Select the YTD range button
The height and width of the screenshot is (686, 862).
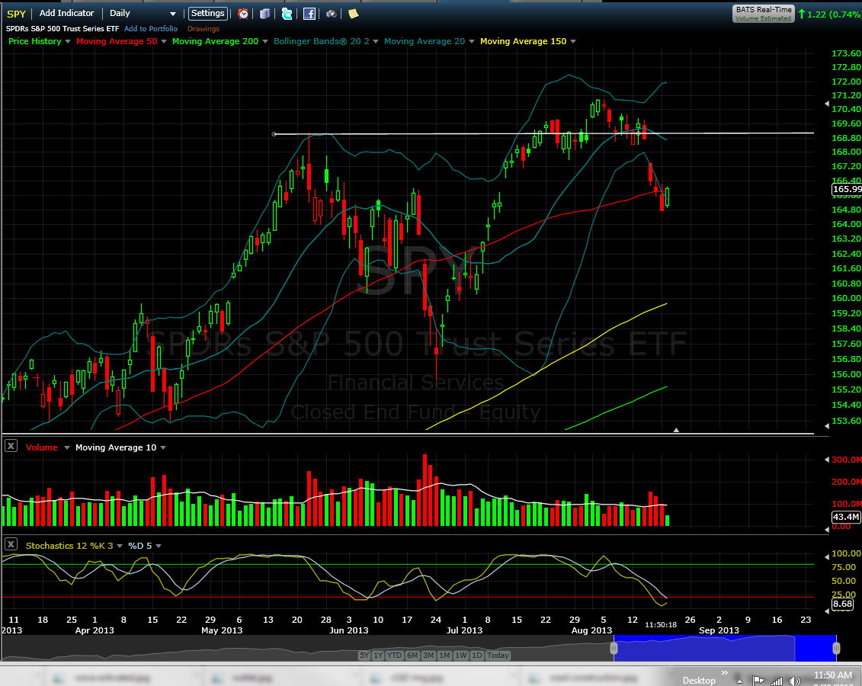[x=395, y=656]
